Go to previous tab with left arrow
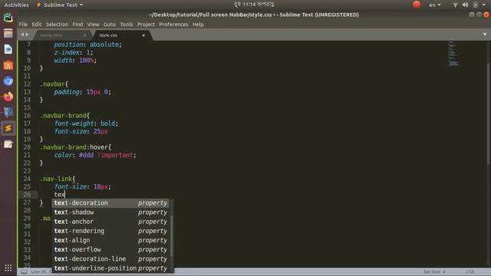This screenshot has width=491, height=276. click(x=22, y=34)
